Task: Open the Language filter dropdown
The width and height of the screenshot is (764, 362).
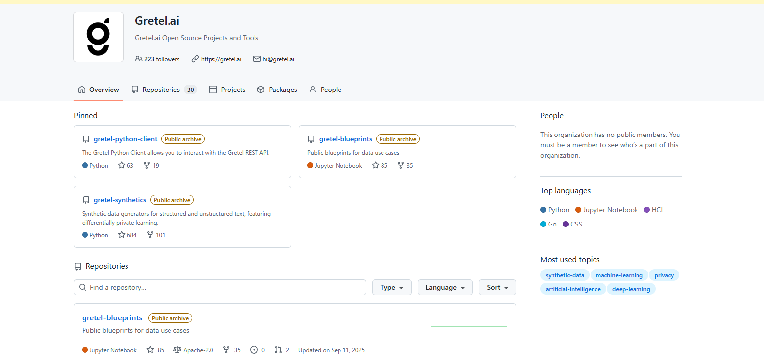Action: [x=445, y=287]
